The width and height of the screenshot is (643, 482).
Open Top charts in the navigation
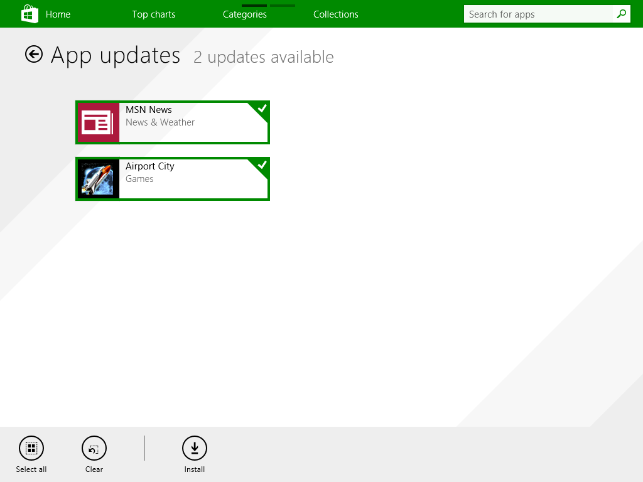pos(154,14)
